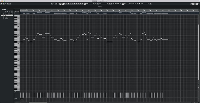The image size is (200, 103).
Task: Click the event filter funnel icon
Action: click(x=52, y=4)
